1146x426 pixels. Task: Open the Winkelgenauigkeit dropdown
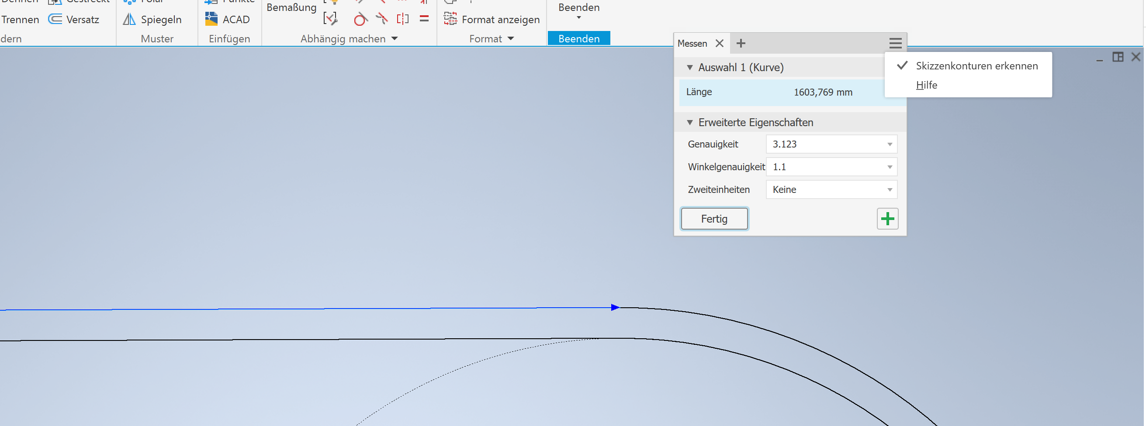click(x=832, y=167)
